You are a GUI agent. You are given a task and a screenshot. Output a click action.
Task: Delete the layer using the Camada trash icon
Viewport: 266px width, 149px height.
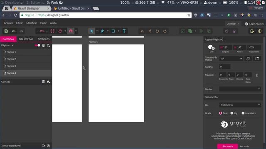pyautogui.click(x=43, y=82)
